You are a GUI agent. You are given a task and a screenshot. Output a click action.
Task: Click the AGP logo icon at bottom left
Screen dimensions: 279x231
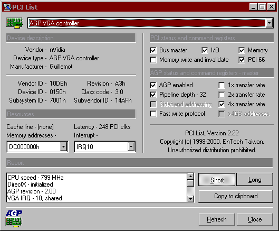[14, 219]
